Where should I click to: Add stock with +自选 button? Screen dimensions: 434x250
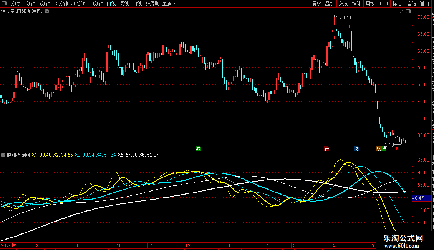[x=411, y=3]
